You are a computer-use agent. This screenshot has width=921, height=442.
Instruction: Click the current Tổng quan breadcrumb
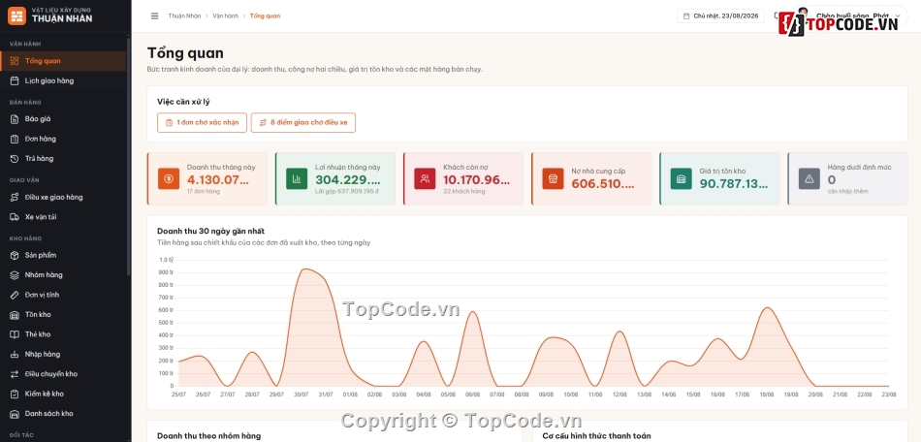pos(265,16)
